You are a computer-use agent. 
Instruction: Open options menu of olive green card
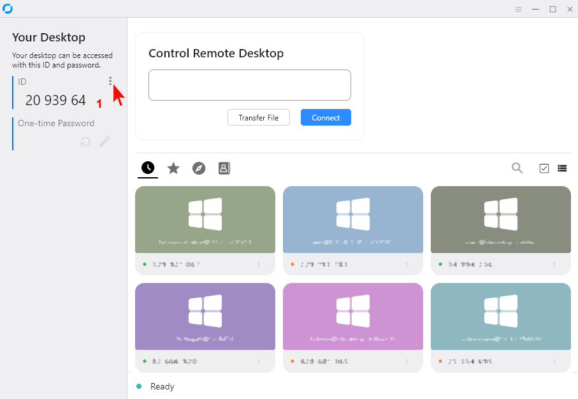point(259,265)
